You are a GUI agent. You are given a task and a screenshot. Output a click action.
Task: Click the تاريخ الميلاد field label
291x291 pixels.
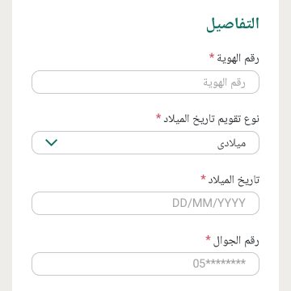click(234, 179)
